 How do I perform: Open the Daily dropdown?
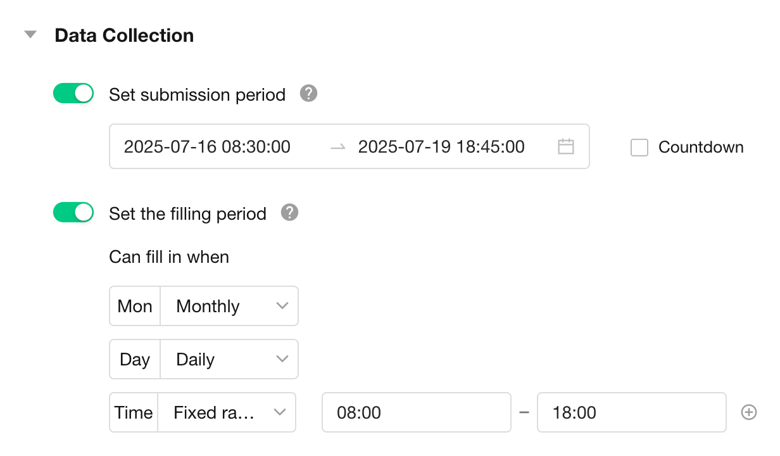(229, 360)
